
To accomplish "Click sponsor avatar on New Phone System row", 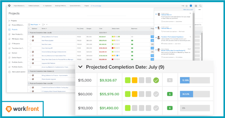I will [x=33, y=40].
